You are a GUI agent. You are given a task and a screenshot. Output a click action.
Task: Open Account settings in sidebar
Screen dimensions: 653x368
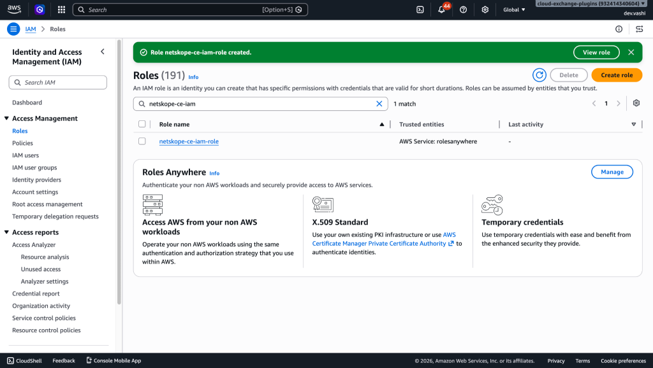[x=35, y=192]
